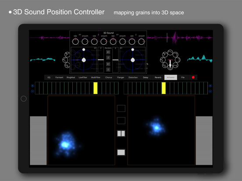This screenshot has width=242, height=181.
Task: Select the MultiFilter tab
Action: point(96,77)
